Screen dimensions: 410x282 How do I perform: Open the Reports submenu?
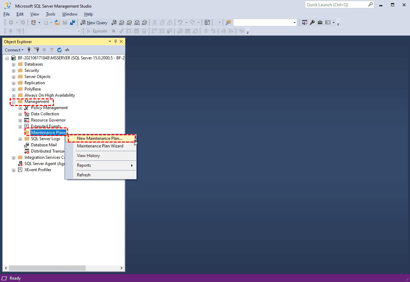coord(101,165)
